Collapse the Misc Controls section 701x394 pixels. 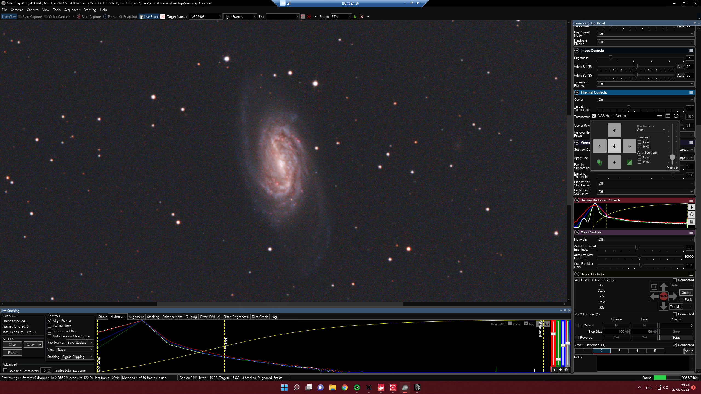577,232
